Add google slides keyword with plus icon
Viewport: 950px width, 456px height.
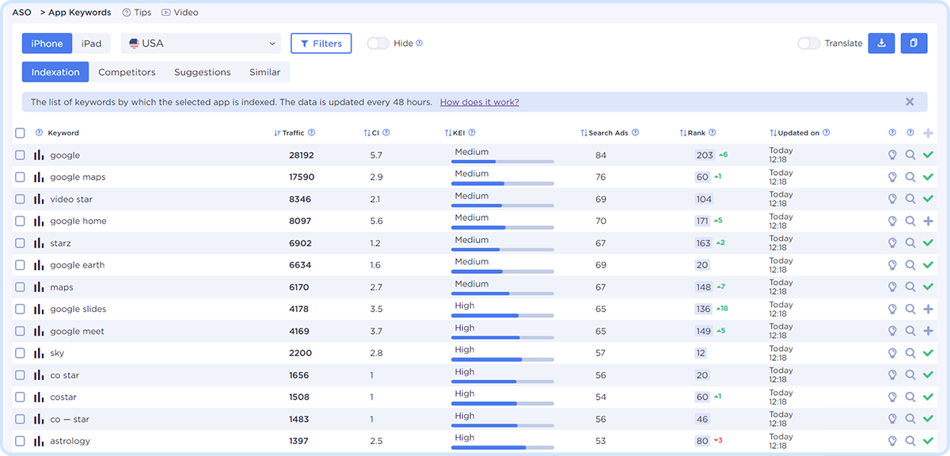(x=928, y=309)
